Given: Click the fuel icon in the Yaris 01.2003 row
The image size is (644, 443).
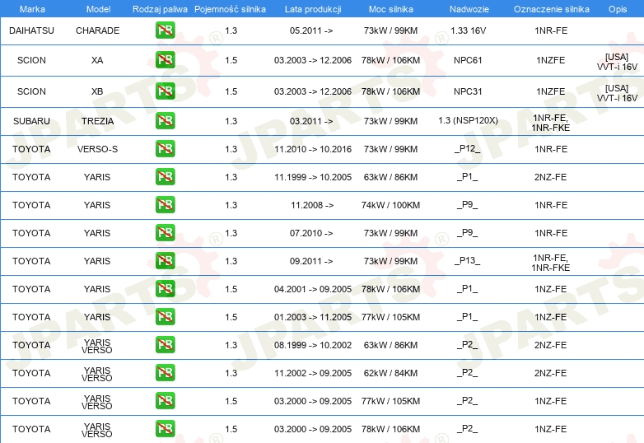Looking at the screenshot, I should (x=165, y=316).
